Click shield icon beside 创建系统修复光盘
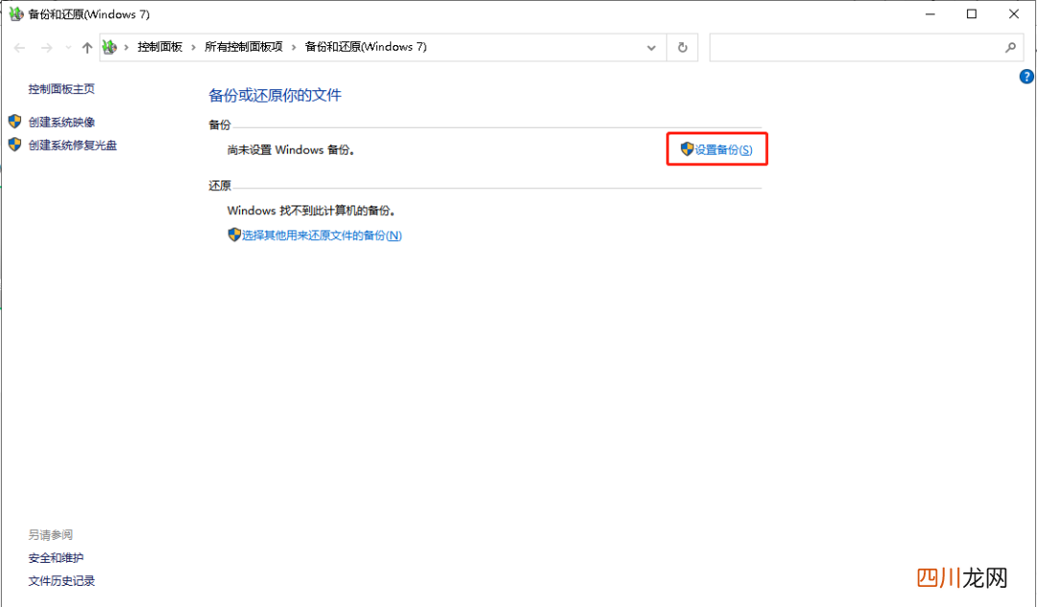Screen dimensions: 1037x607 click(14, 144)
